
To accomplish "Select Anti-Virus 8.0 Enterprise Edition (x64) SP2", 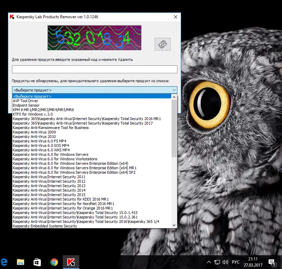I will [92, 172].
